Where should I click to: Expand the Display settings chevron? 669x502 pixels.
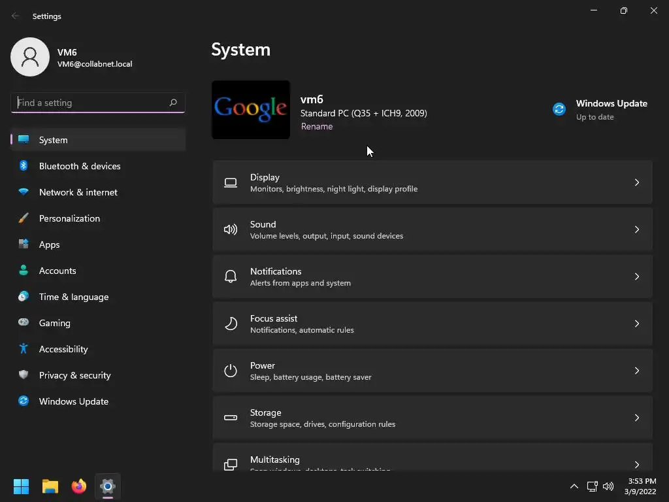[x=637, y=182]
